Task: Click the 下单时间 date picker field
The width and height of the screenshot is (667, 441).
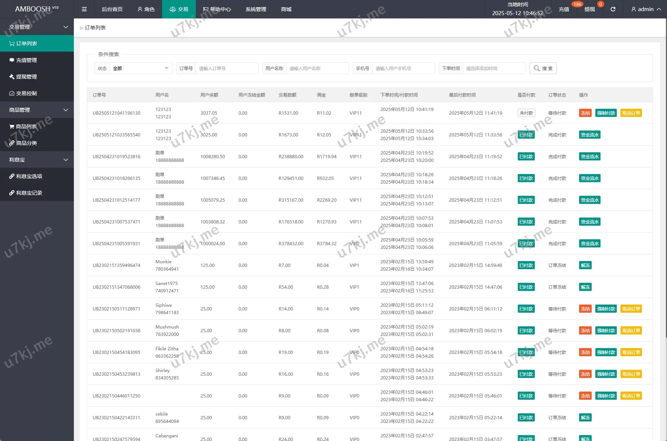Action: tap(493, 68)
